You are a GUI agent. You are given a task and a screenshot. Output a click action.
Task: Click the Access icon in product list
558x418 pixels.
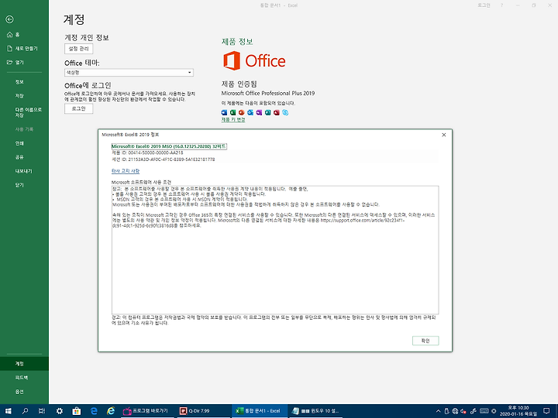[x=277, y=112]
